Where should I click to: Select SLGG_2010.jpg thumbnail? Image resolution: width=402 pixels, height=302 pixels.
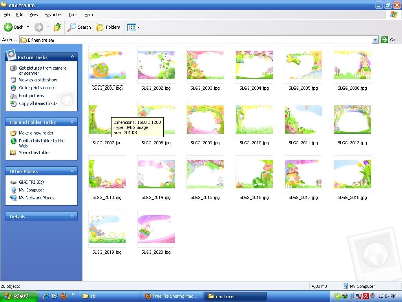point(254,120)
